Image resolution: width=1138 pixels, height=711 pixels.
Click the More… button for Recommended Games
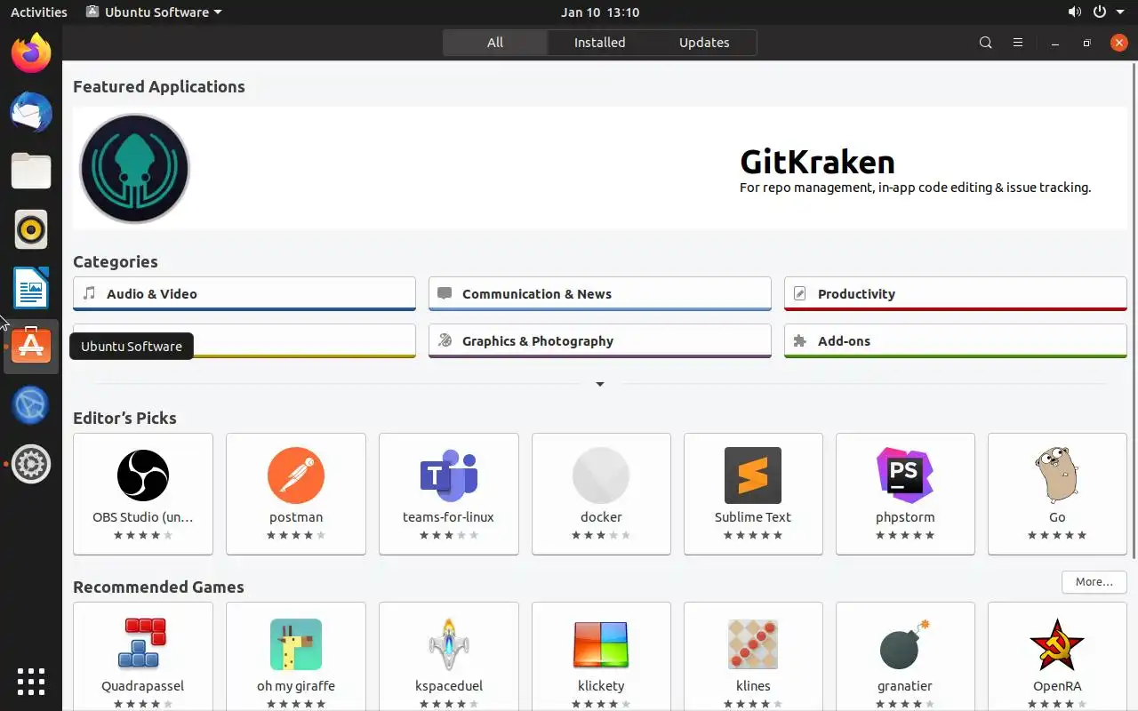pyautogui.click(x=1094, y=582)
